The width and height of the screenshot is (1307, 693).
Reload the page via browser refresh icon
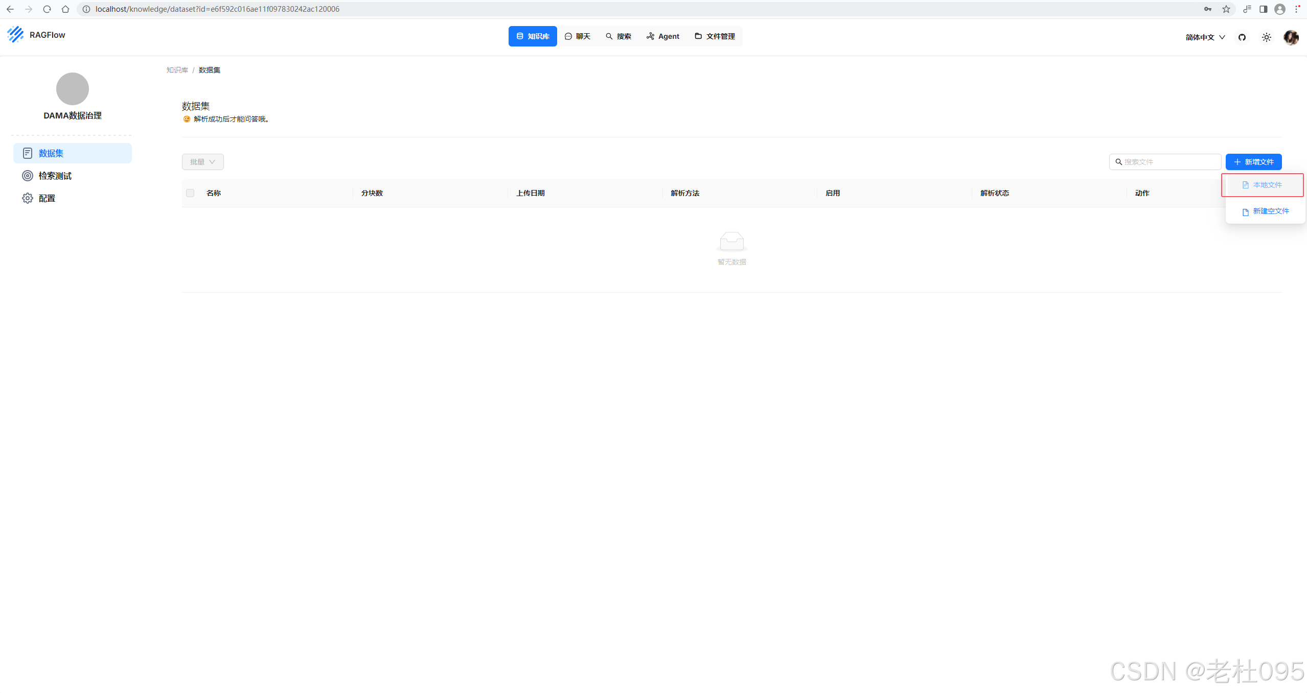click(x=47, y=9)
